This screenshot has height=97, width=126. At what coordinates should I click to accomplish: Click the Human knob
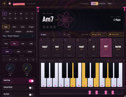(x=27, y=68)
